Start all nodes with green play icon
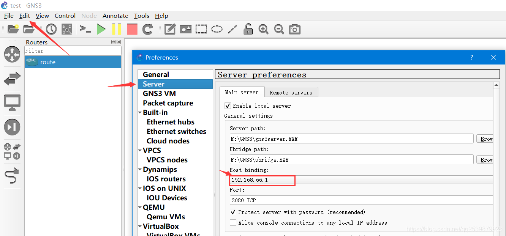 [x=101, y=29]
